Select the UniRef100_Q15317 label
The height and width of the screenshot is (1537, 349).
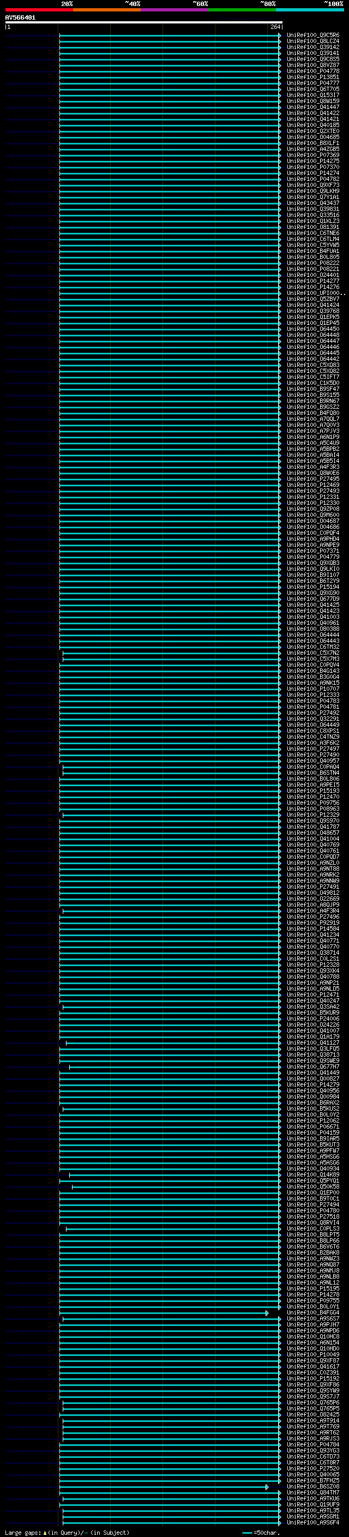313,95
